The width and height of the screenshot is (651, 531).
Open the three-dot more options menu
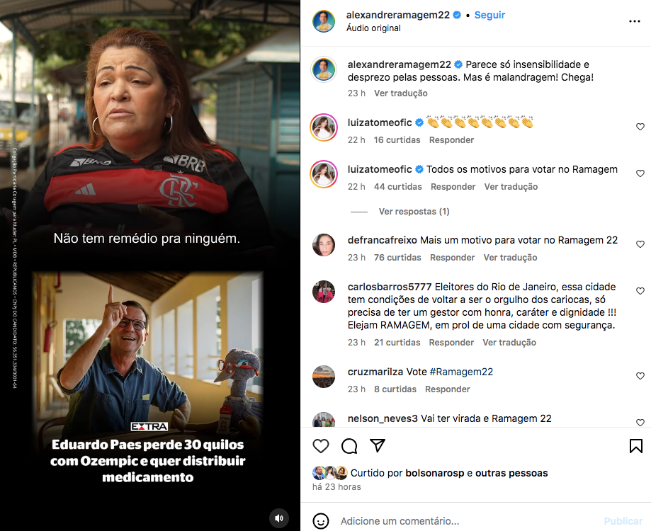click(x=635, y=21)
